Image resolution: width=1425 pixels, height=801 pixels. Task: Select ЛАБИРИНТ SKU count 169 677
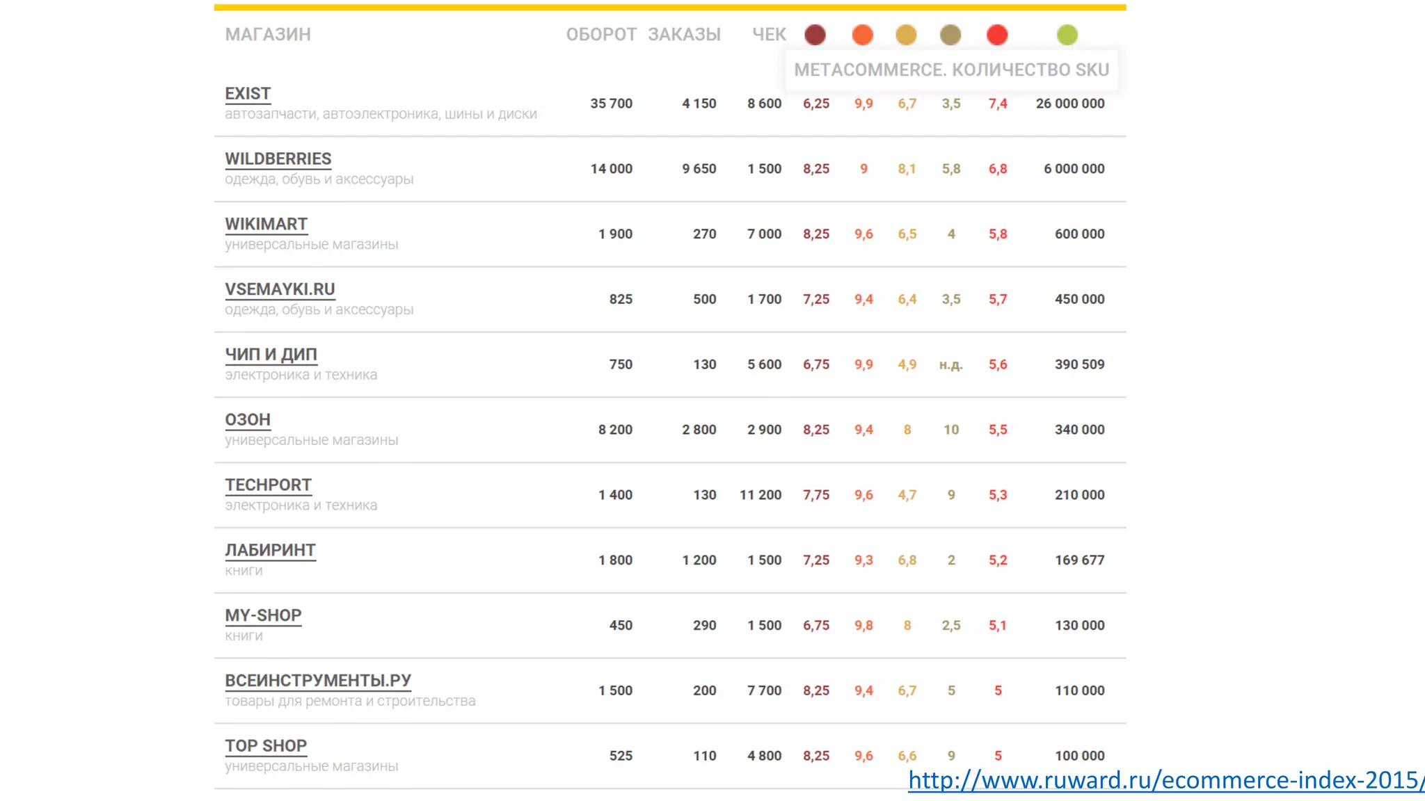1079,560
